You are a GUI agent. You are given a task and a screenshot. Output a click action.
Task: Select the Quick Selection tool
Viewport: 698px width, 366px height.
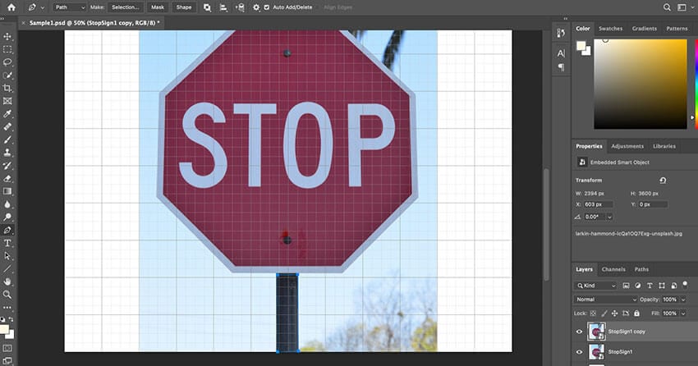point(7,75)
